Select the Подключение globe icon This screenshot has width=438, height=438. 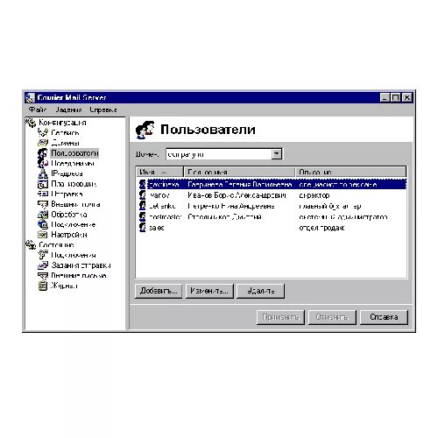[43, 224]
